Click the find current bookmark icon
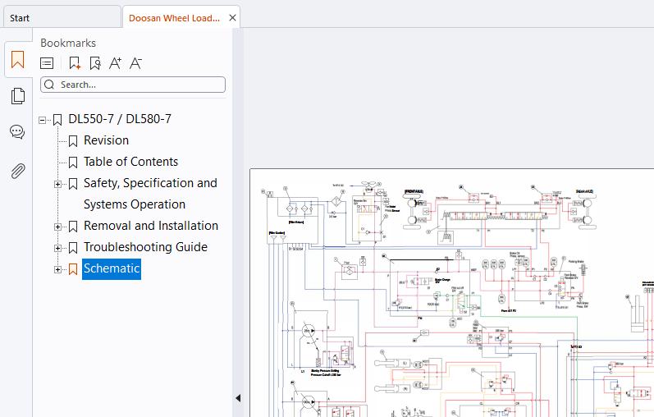Image resolution: width=654 pixels, height=417 pixels. point(95,63)
